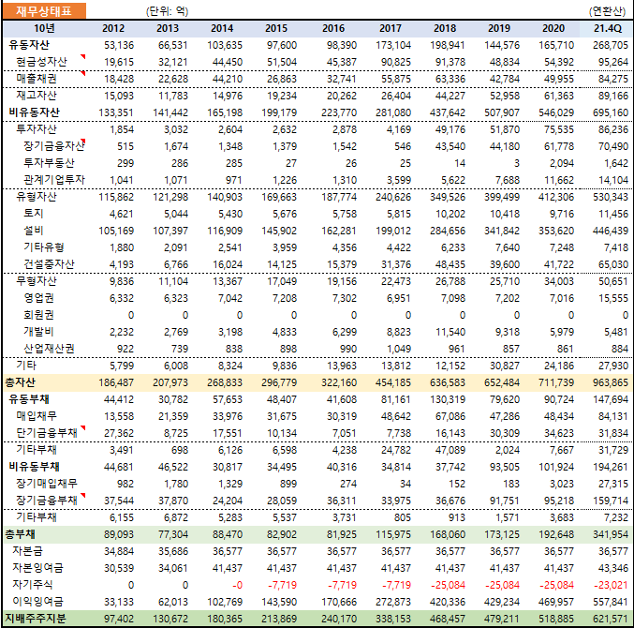
Task: Select the 2018 자기주식 value -25,084
Action: (448, 585)
